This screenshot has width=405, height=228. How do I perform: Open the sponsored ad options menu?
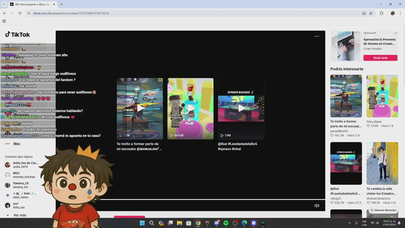tap(396, 33)
